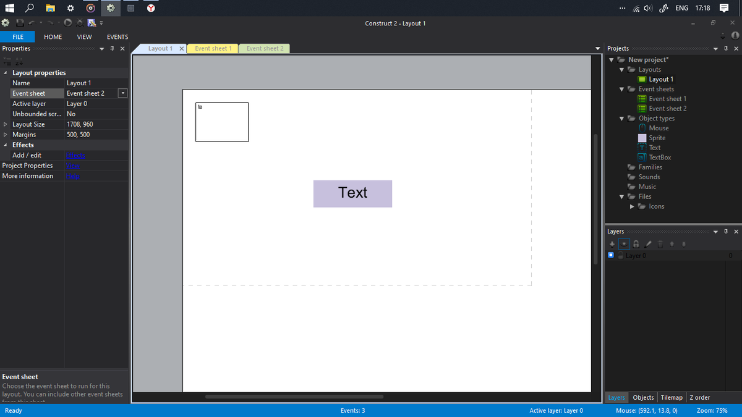The image size is (742, 417).
Task: Select Mouse object type in Projects
Action: coord(654,128)
